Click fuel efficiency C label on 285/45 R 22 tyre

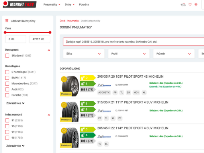pyautogui.click(x=88, y=129)
